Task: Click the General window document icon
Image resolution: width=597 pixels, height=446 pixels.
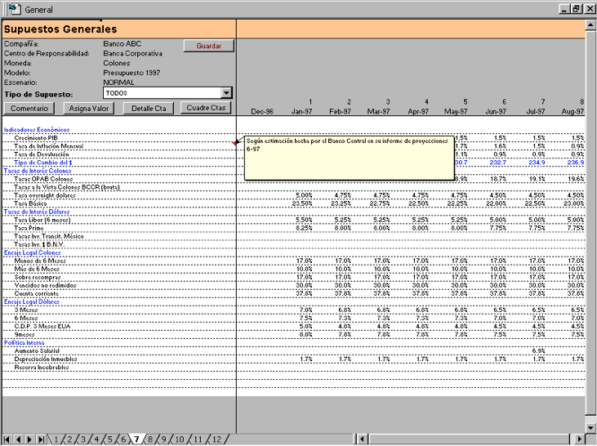Action: coord(14,9)
